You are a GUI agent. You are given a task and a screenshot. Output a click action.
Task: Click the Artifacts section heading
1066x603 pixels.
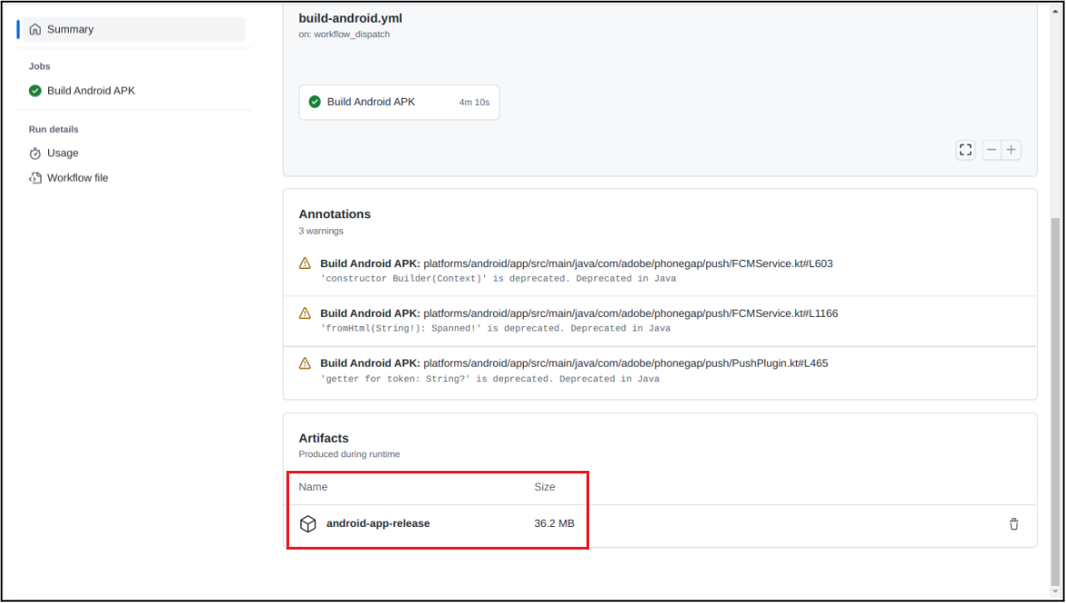pyautogui.click(x=324, y=438)
